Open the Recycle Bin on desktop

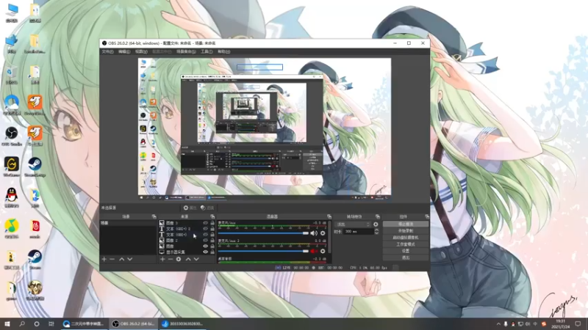(x=12, y=74)
